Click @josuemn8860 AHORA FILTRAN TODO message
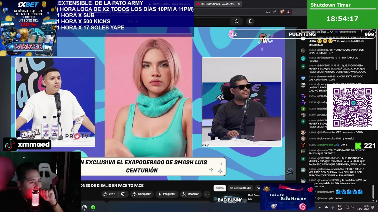The height and width of the screenshot is (212, 378). coord(337,78)
